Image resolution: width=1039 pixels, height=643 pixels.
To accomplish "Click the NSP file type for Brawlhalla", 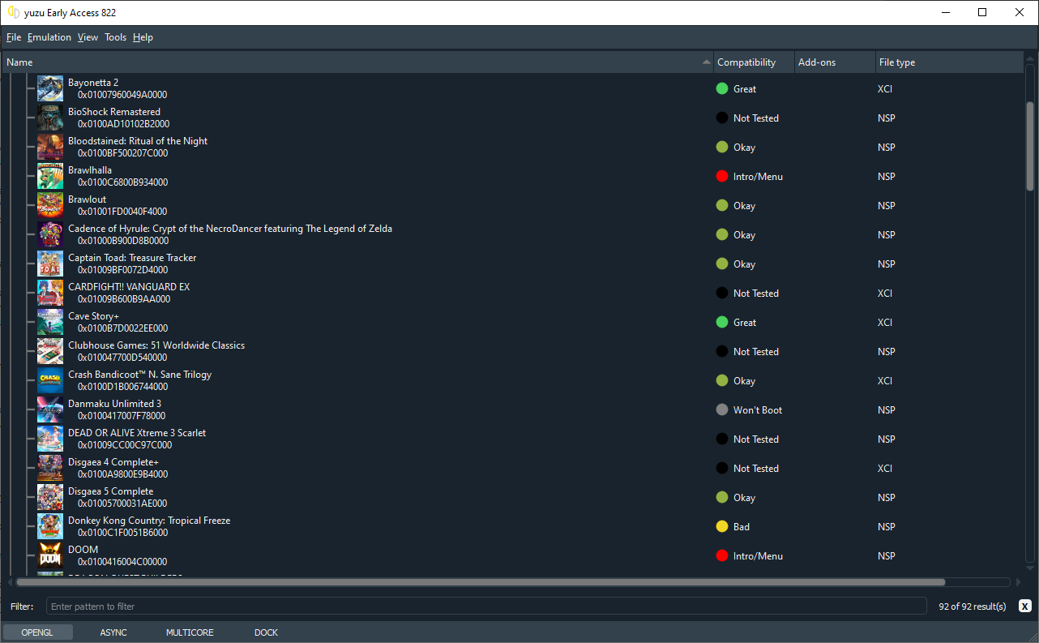I will coord(887,177).
